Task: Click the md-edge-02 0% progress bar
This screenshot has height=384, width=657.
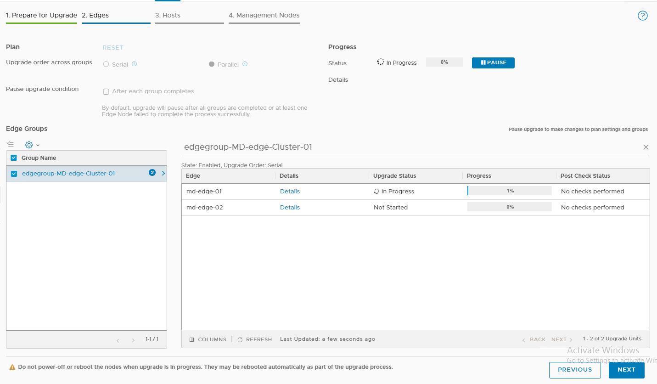Action: click(x=509, y=207)
